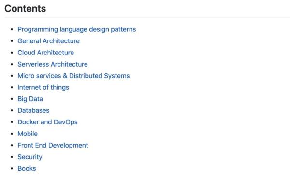Open Programming language design patterns link
Screen dimensions: 290x175
pyautogui.click(x=77, y=29)
